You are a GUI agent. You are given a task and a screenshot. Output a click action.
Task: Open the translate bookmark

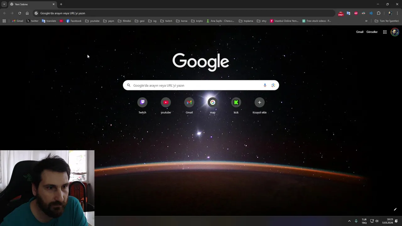[x=49, y=21]
